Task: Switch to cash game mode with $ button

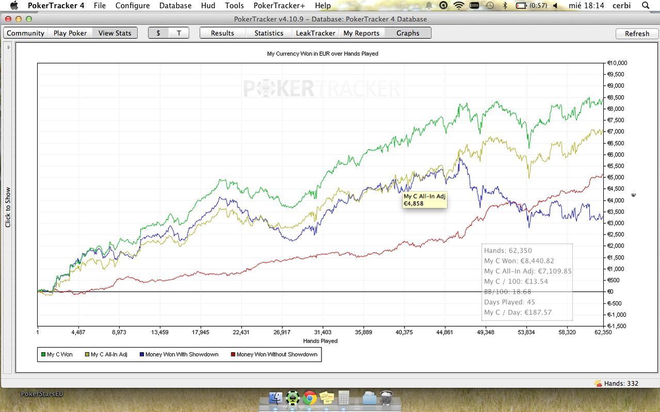Action: pos(158,33)
